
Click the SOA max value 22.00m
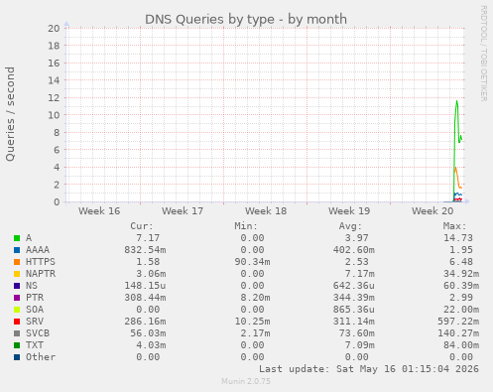point(461,310)
